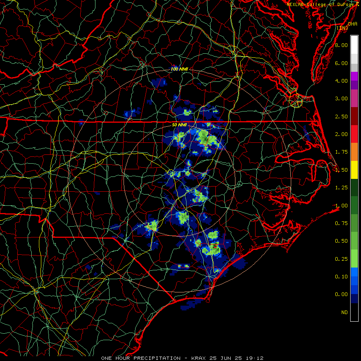Select the white swatch atop the legend
Viewport: 361px width, 361px height.
click(x=354, y=45)
